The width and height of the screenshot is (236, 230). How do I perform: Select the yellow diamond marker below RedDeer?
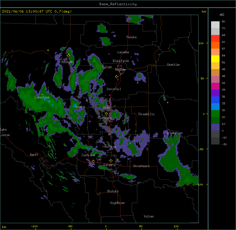[x=117, y=77]
